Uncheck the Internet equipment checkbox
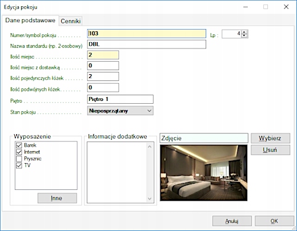 [19, 152]
